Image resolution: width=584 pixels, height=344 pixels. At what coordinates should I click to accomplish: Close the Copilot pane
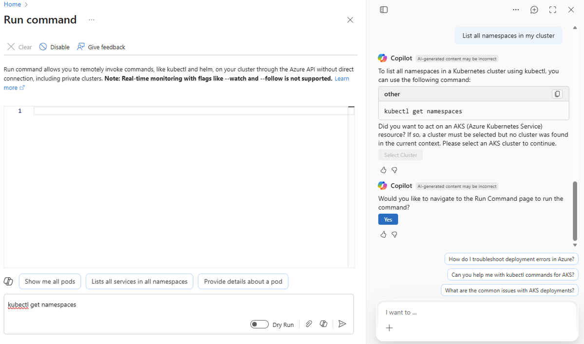[x=571, y=10]
